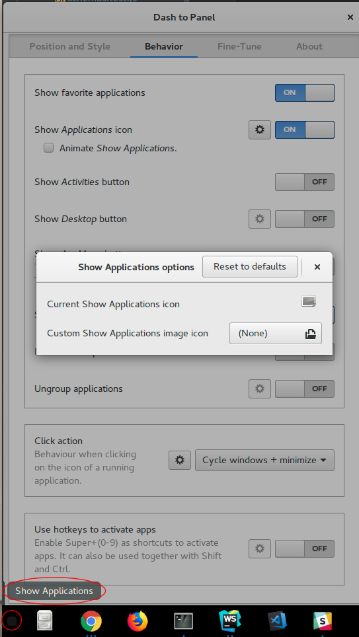Launch Firefox from taskbar

[138, 621]
